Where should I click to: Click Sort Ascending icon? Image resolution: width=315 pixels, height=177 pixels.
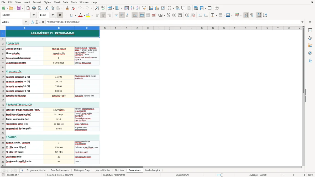132,8
